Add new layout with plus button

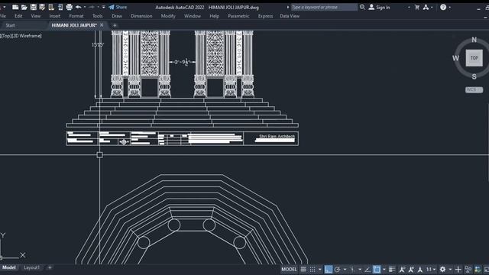pyautogui.click(x=50, y=267)
